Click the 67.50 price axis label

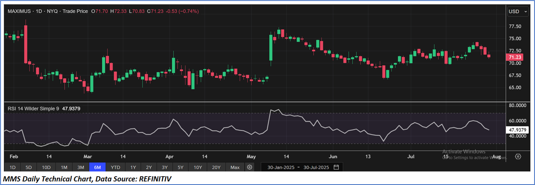click(515, 75)
